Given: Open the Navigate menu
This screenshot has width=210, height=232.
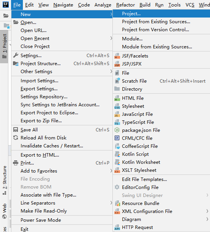Looking at the screenshot, I should (63, 5).
